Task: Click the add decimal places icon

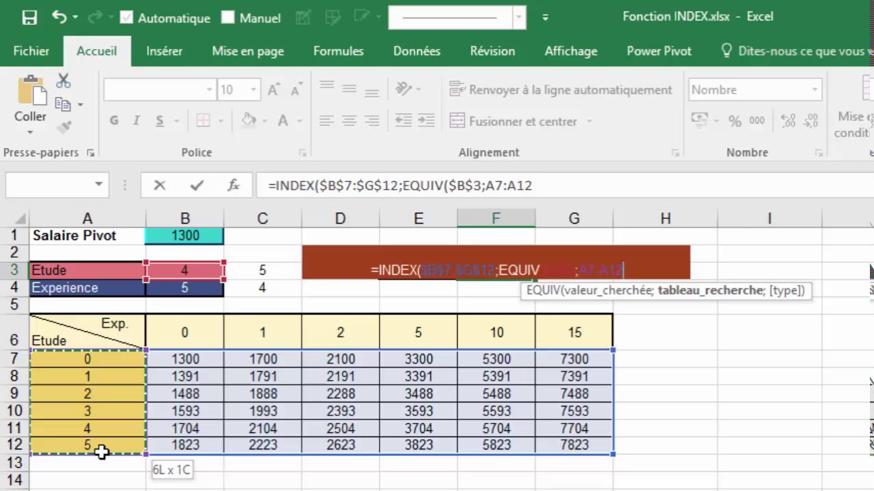Action: pyautogui.click(x=787, y=121)
